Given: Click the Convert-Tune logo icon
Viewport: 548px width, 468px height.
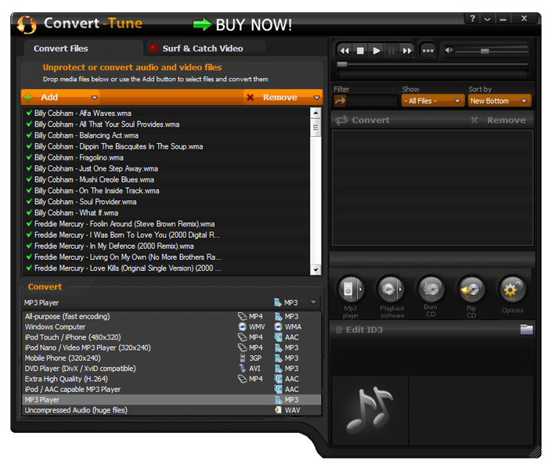Looking at the screenshot, I should tap(27, 24).
